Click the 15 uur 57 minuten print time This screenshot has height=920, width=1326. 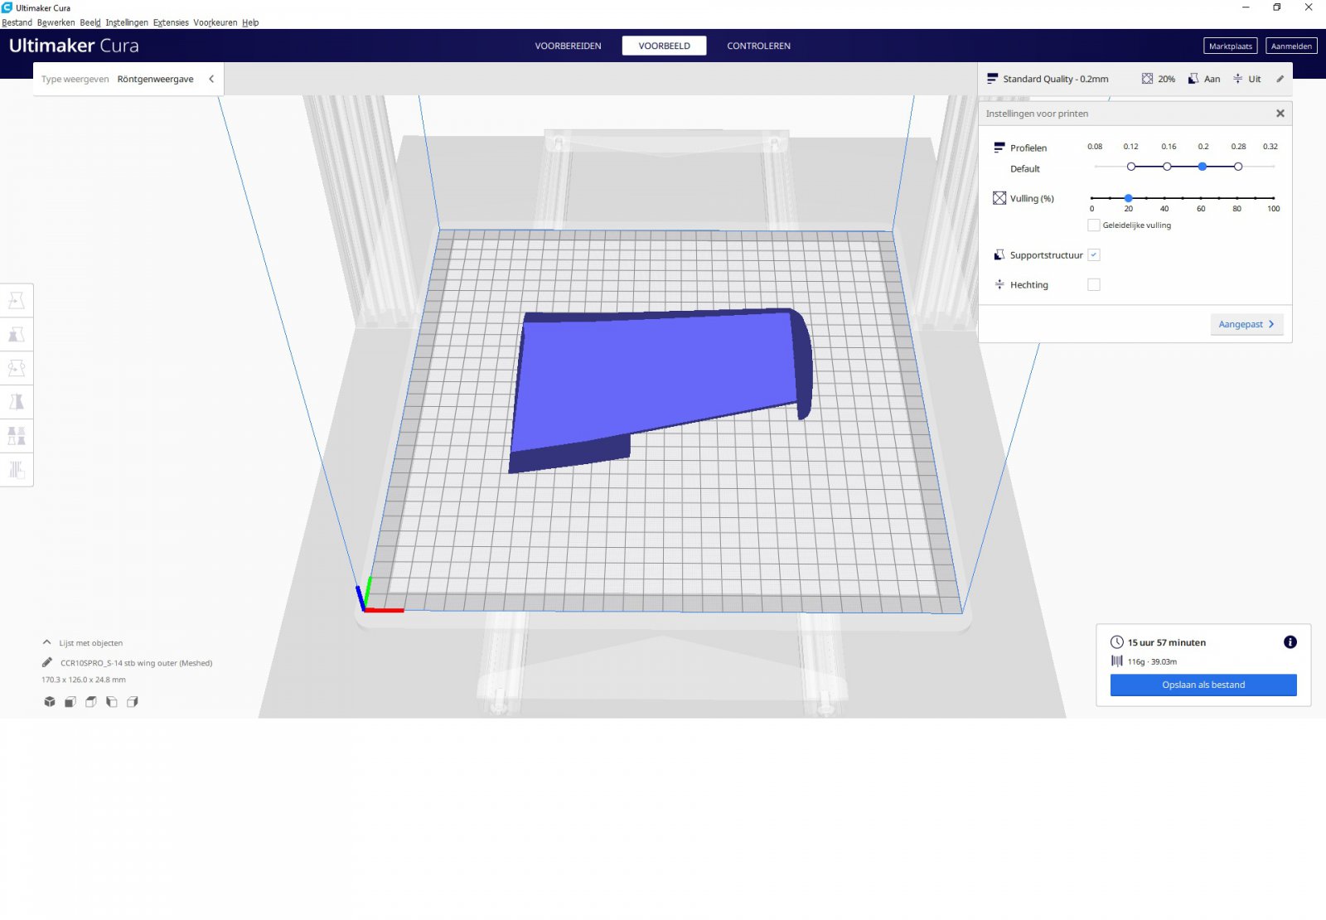coord(1166,642)
